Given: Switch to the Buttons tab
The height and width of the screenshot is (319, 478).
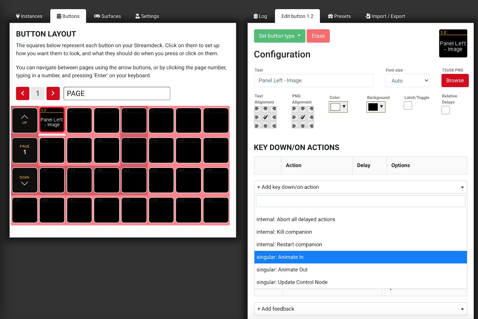Looking at the screenshot, I should [x=68, y=16].
